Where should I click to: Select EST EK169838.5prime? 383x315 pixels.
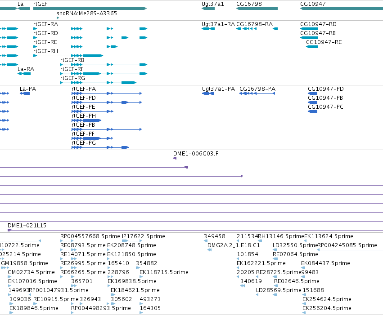(109, 286)
